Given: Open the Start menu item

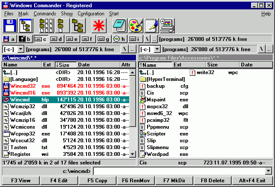Looking at the screenshot, I should point(114,14).
